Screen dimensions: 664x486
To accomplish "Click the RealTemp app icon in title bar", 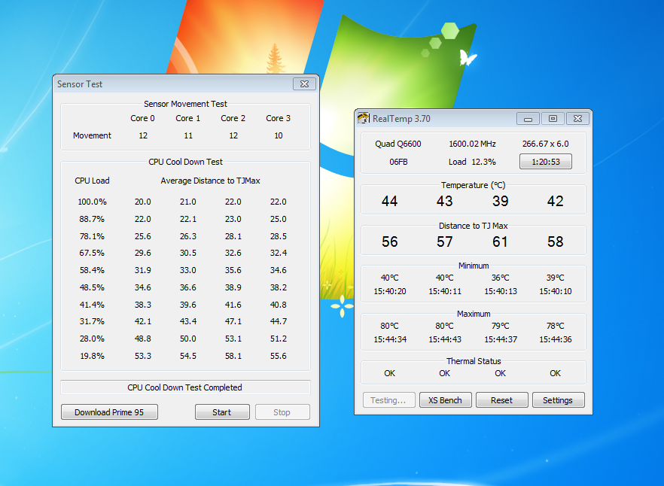I will point(364,118).
